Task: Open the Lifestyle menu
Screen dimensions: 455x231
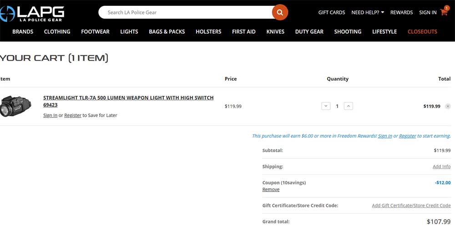Action: point(384,32)
